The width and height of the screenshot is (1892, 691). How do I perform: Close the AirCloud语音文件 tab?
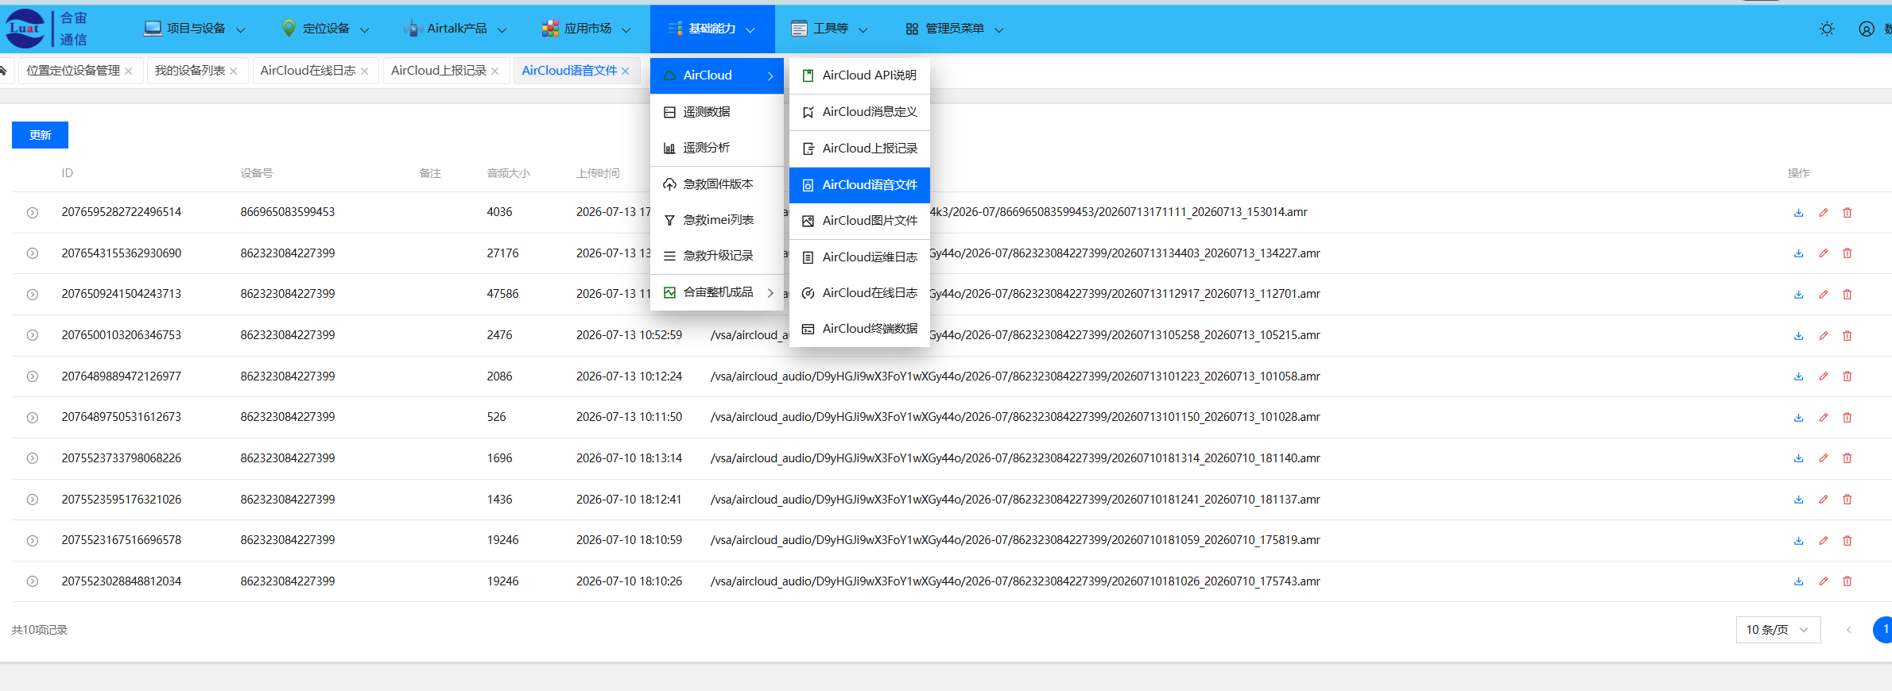coord(626,71)
